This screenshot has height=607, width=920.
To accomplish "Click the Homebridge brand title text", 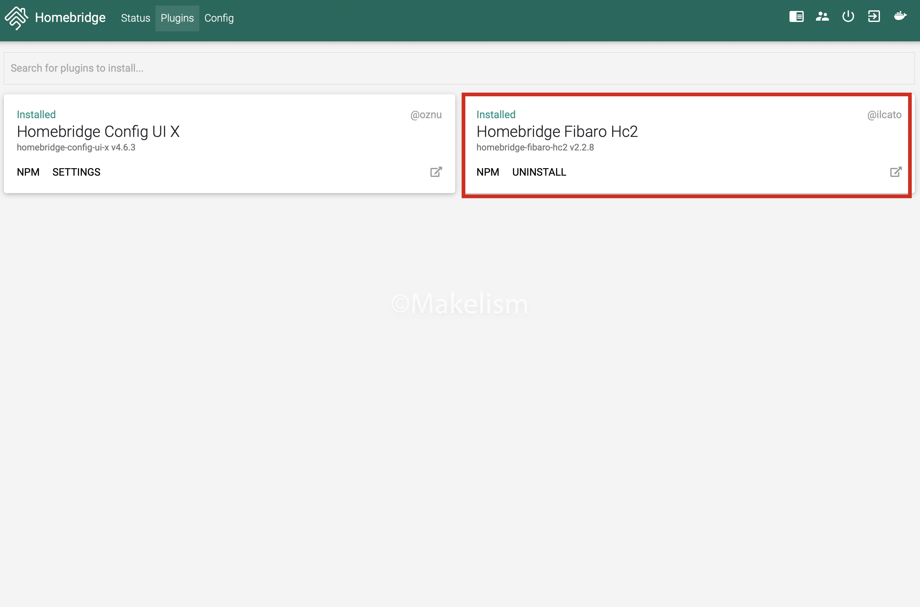I will click(70, 18).
